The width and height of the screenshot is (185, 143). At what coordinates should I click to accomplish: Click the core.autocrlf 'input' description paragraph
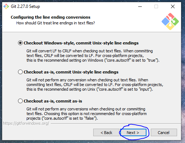coord(95,85)
